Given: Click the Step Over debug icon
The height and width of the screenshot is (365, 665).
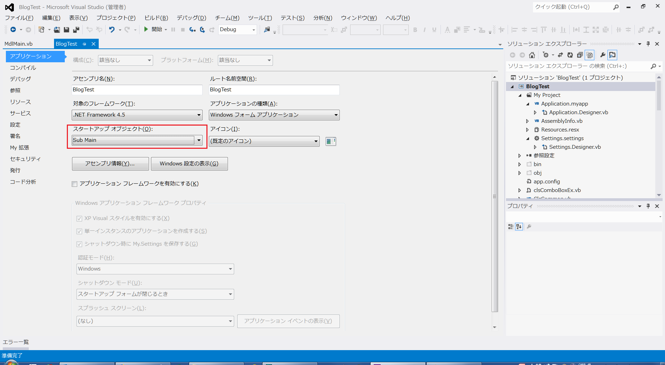Looking at the screenshot, I should (x=202, y=30).
